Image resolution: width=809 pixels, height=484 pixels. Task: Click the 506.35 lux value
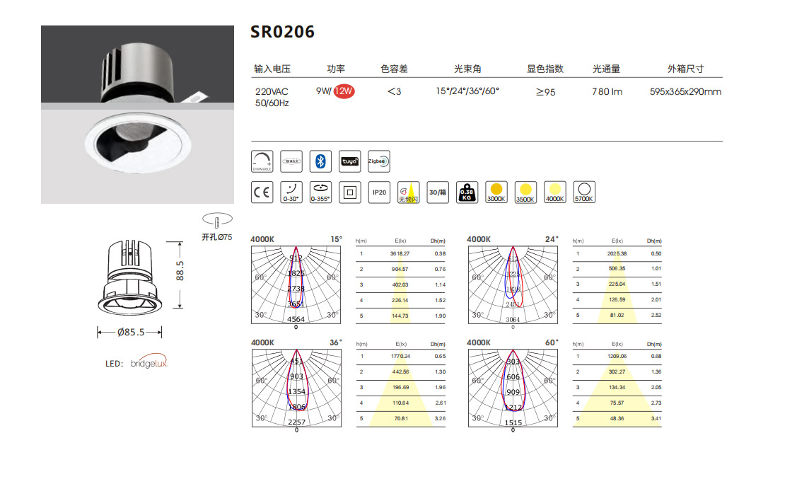(x=617, y=268)
